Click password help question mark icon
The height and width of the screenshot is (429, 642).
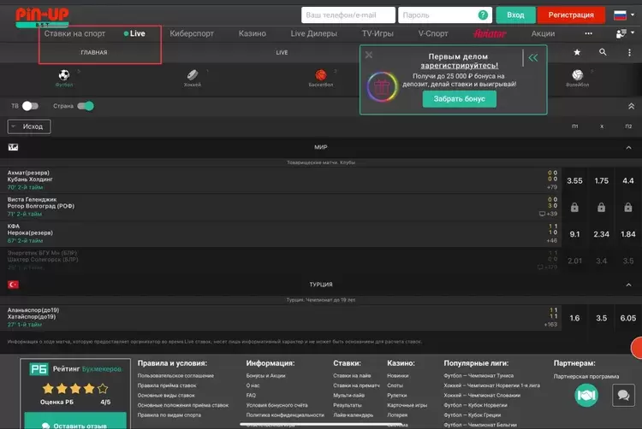(483, 15)
